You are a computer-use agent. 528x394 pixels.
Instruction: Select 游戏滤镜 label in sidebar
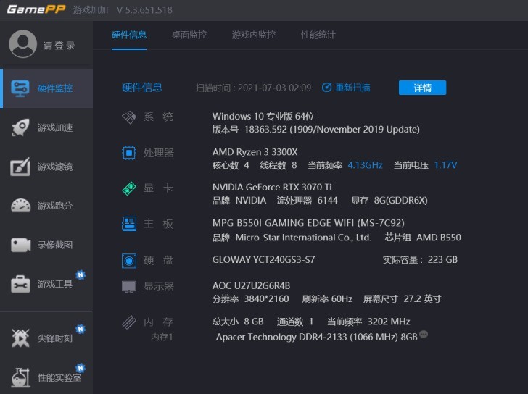click(x=55, y=167)
